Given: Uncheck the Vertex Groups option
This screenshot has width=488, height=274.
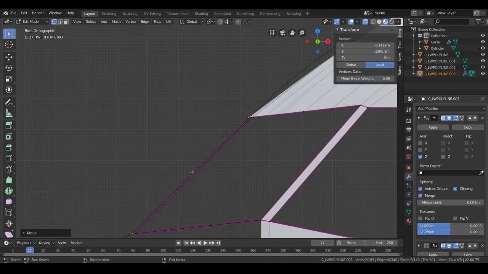Looking at the screenshot, I should click(x=420, y=189).
